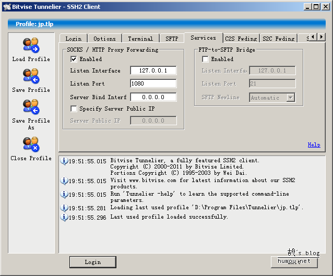Click the Save Profile As icon

(31, 107)
